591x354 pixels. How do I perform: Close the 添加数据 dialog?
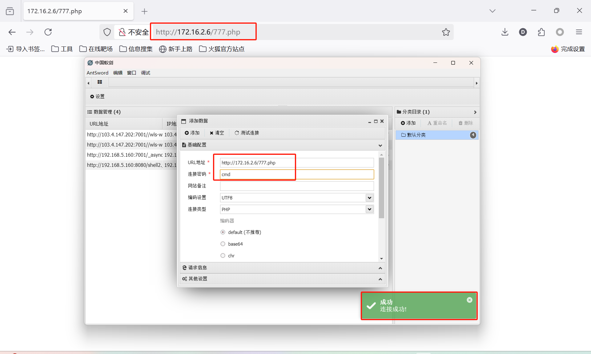[382, 121]
